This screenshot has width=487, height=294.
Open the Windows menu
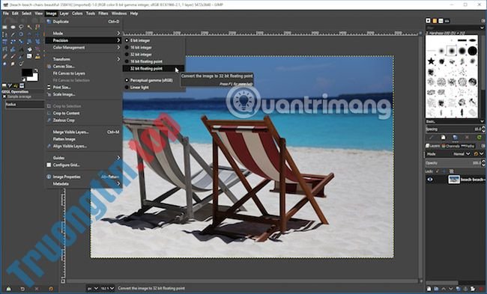119,13
